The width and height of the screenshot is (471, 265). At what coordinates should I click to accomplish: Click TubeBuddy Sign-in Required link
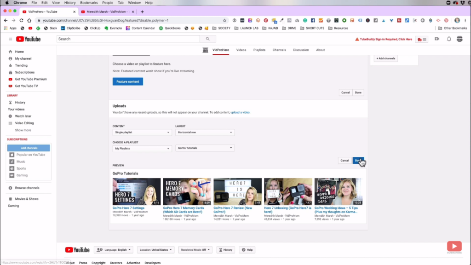tap(384, 40)
